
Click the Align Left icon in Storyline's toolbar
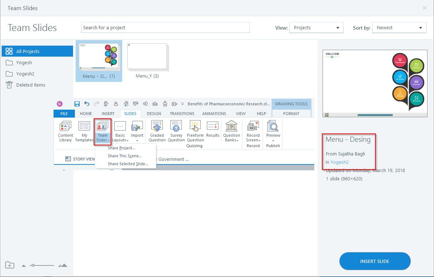tap(106, 104)
